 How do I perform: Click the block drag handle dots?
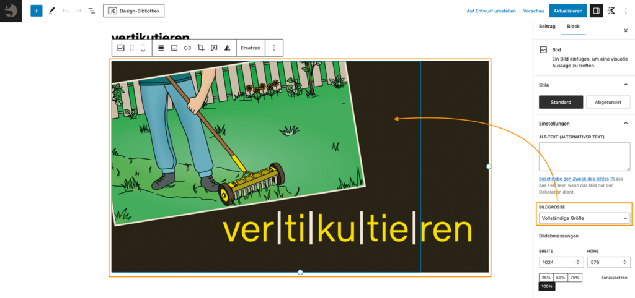(x=131, y=48)
